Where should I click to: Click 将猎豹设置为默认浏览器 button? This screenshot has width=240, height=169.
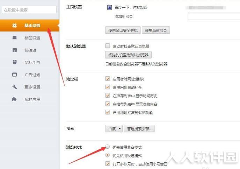(128, 55)
